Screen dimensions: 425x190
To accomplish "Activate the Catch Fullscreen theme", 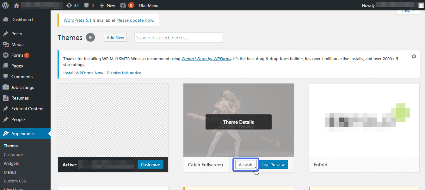I will [x=246, y=164].
